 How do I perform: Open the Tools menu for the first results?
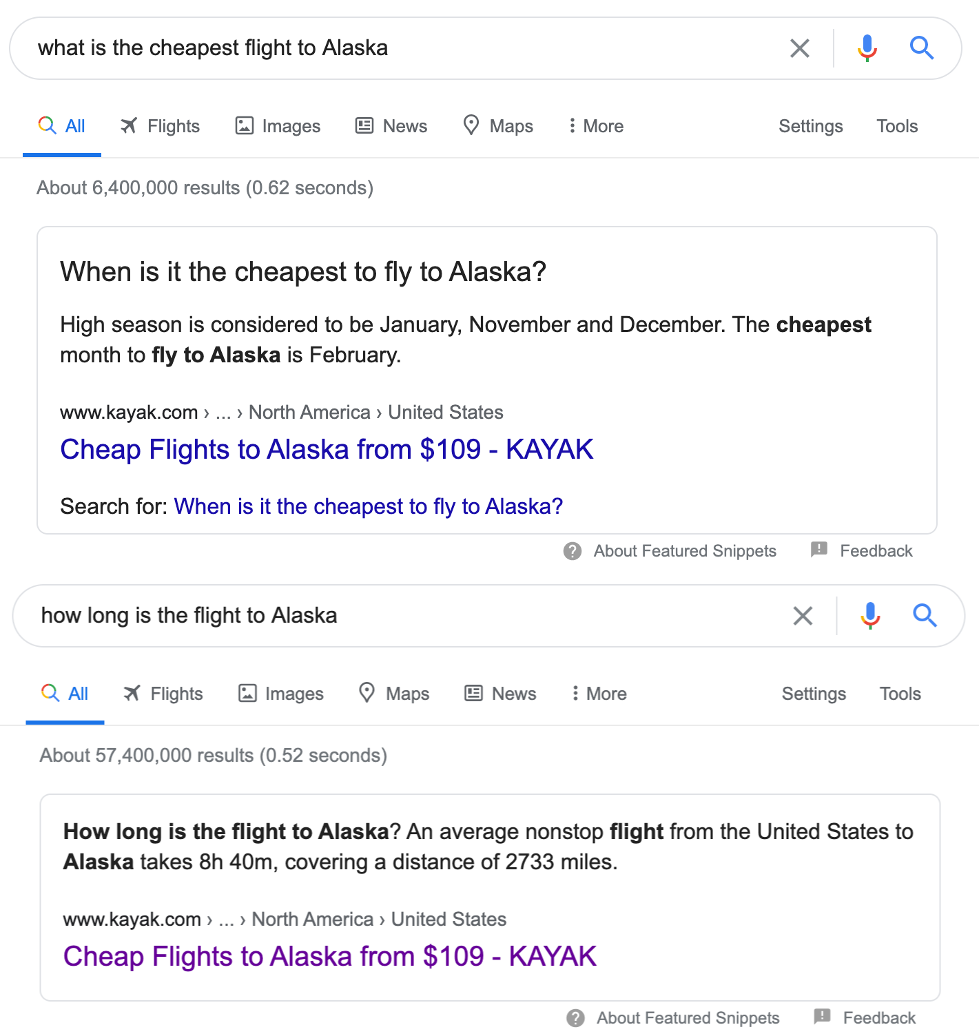896,126
